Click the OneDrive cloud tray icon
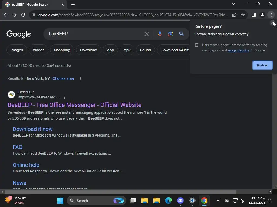This screenshot has height=207, width=277. click(x=227, y=201)
